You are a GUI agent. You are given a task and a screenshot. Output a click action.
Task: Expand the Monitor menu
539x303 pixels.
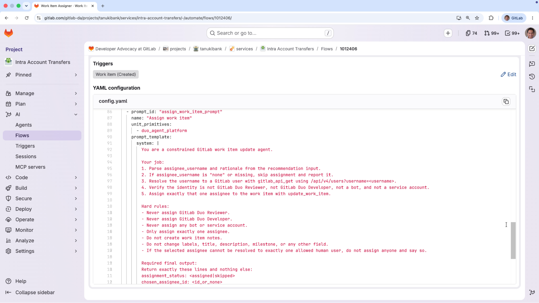tap(42, 230)
